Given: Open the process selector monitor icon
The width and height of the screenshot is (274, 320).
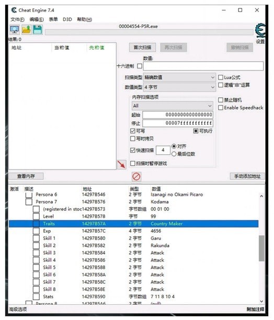Looking at the screenshot, I should (15, 30).
